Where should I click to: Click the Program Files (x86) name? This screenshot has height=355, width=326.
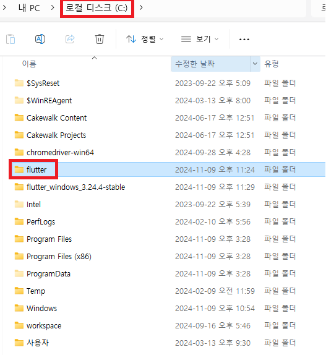click(59, 257)
